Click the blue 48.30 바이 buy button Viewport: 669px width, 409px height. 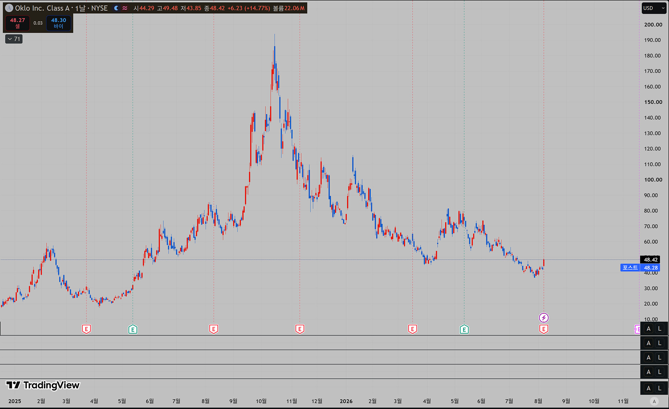tap(59, 23)
